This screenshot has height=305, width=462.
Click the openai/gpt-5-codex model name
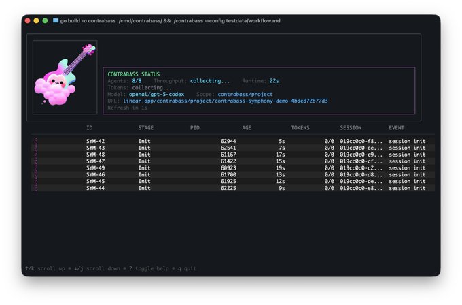point(158,94)
